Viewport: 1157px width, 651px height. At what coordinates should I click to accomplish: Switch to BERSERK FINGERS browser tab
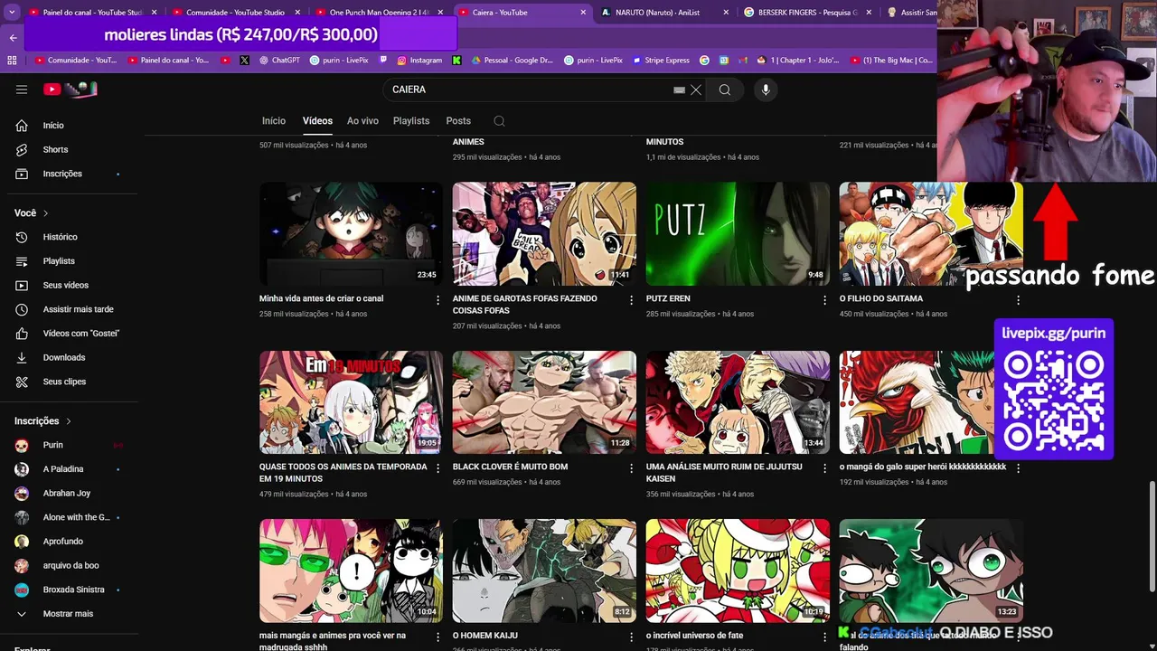(807, 13)
